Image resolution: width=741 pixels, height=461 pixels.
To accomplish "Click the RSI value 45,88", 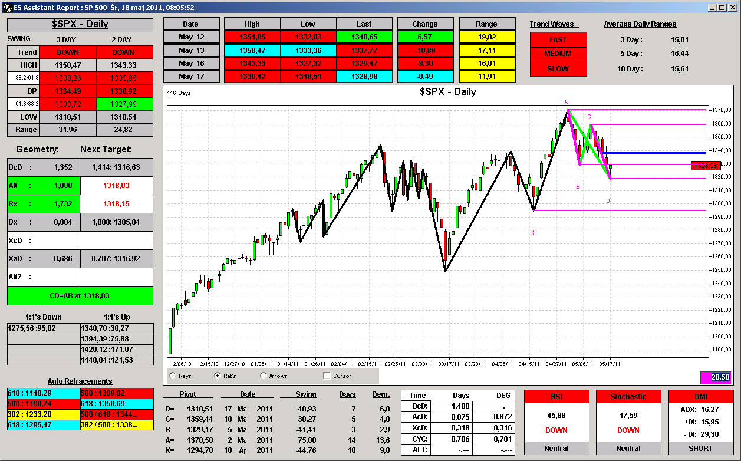I will point(556,415).
